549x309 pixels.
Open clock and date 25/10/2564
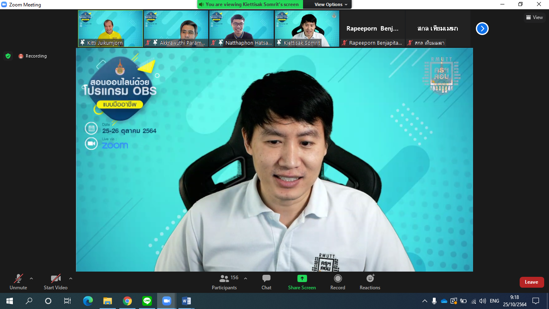point(514,301)
